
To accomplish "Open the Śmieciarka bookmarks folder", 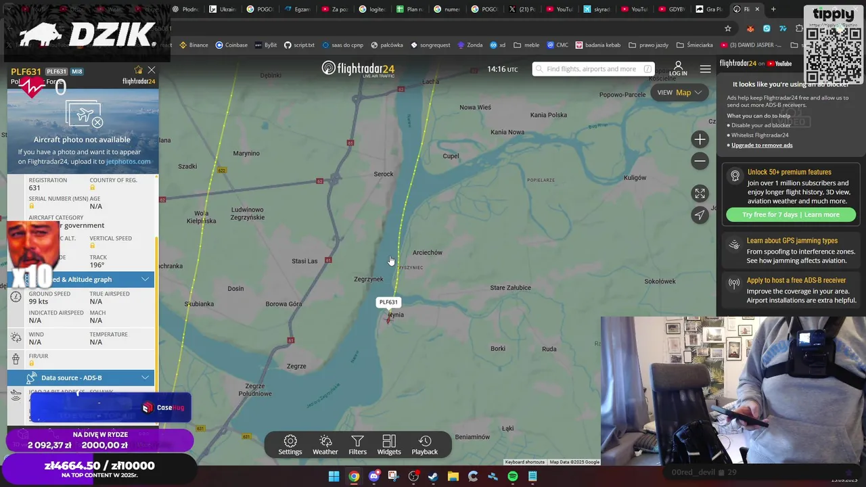I will pyautogui.click(x=694, y=45).
